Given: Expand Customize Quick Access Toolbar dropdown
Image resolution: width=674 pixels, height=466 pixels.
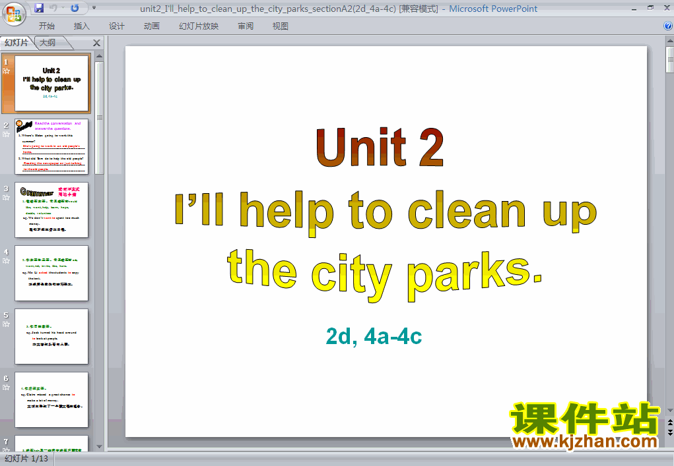Looking at the screenshot, I should [x=94, y=8].
